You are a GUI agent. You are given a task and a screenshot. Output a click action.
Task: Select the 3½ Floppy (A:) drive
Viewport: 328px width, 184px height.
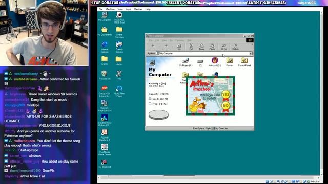(x=186, y=62)
